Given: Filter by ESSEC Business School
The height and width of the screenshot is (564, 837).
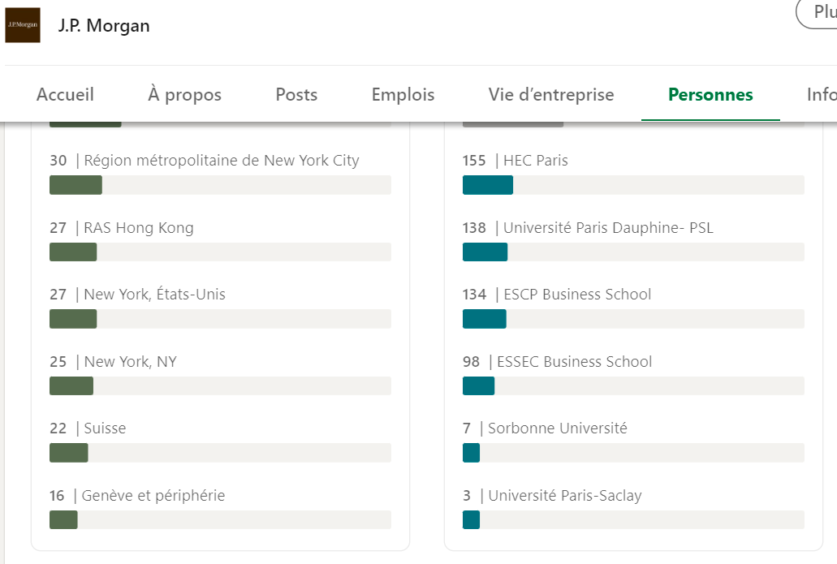Looking at the screenshot, I should pos(633,375).
